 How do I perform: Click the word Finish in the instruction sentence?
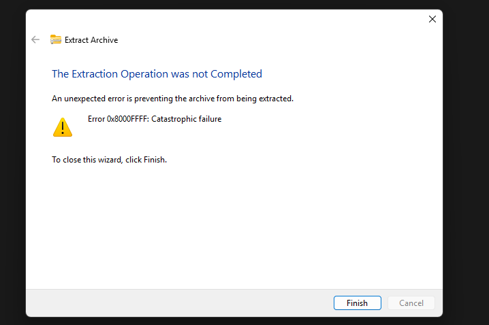[x=154, y=160]
